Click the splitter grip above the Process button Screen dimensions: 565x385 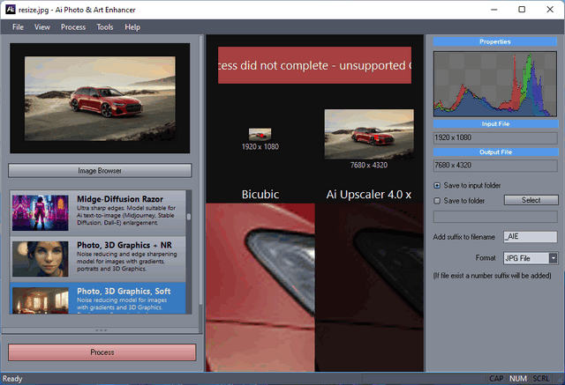tap(100, 330)
